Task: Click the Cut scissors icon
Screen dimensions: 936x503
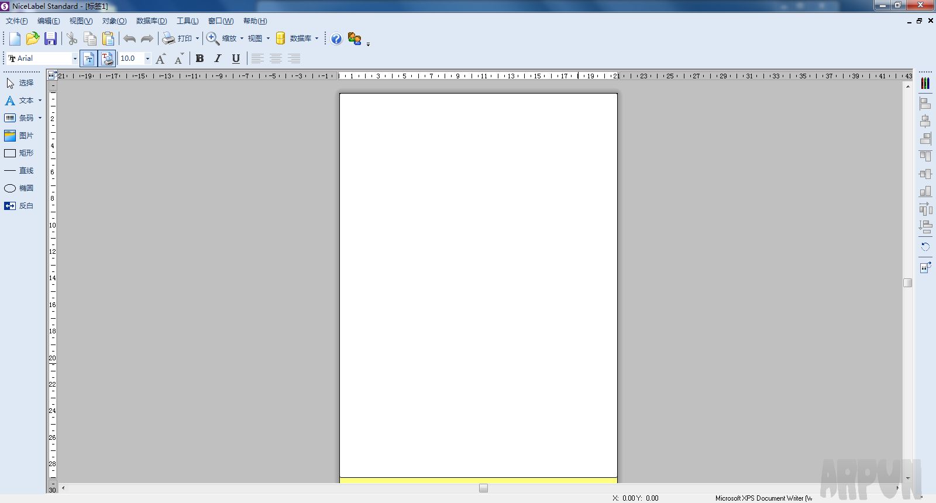Action: tap(72, 39)
